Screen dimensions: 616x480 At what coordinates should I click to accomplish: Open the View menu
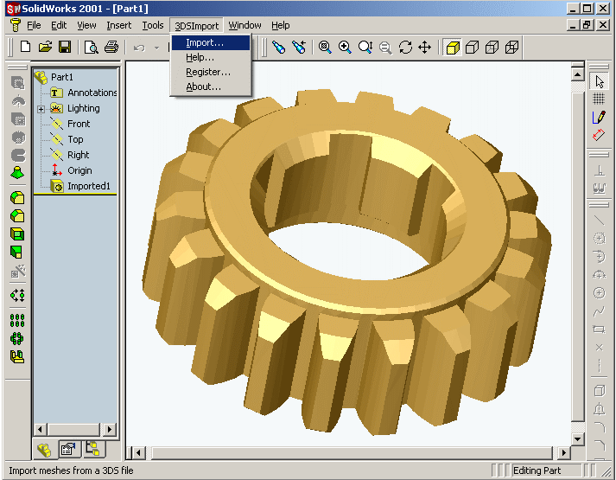[86, 25]
